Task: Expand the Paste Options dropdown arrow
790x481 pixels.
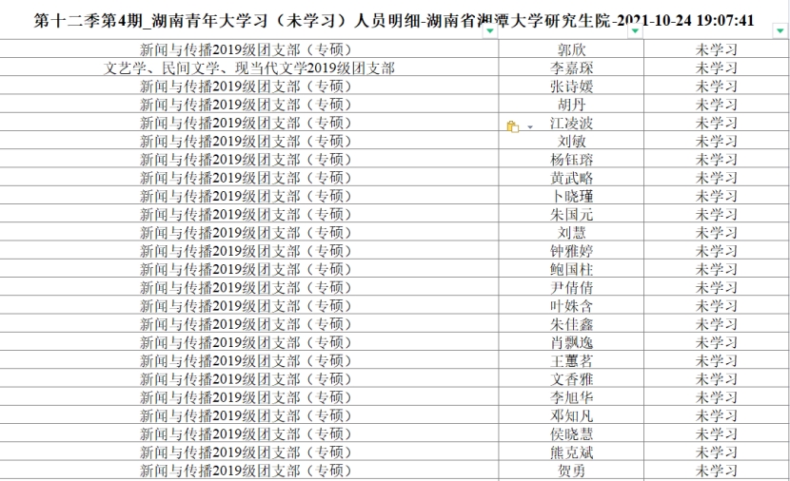Action: [529, 125]
